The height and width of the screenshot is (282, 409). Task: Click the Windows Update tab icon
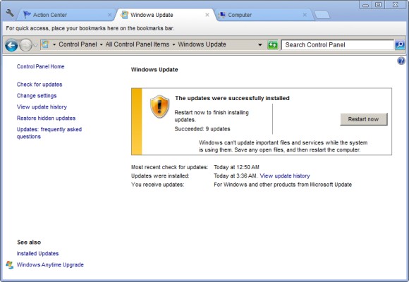124,15
